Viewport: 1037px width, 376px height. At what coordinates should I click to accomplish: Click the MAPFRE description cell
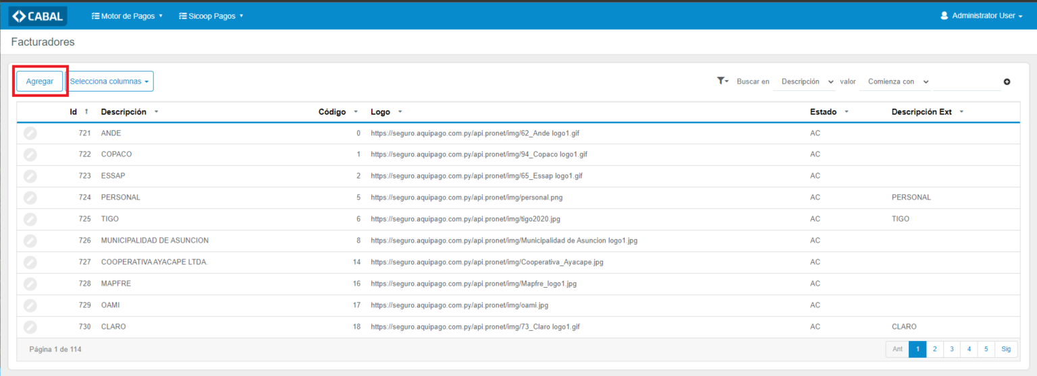click(x=116, y=284)
